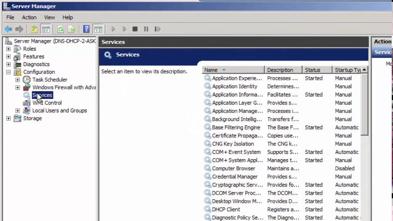Viewport: 393px width, 221px height.
Task: Click the services list scrollbar thumb
Action: point(364,104)
